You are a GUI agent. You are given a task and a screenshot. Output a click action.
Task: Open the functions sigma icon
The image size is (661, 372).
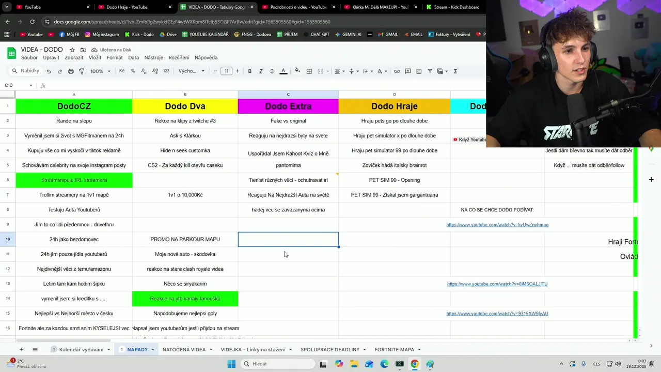455,71
